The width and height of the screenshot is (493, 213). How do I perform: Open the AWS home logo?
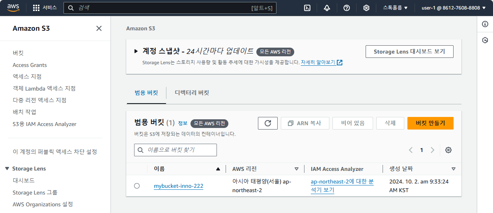[x=13, y=8]
